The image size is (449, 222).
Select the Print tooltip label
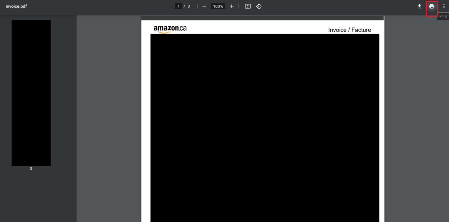[x=443, y=16]
